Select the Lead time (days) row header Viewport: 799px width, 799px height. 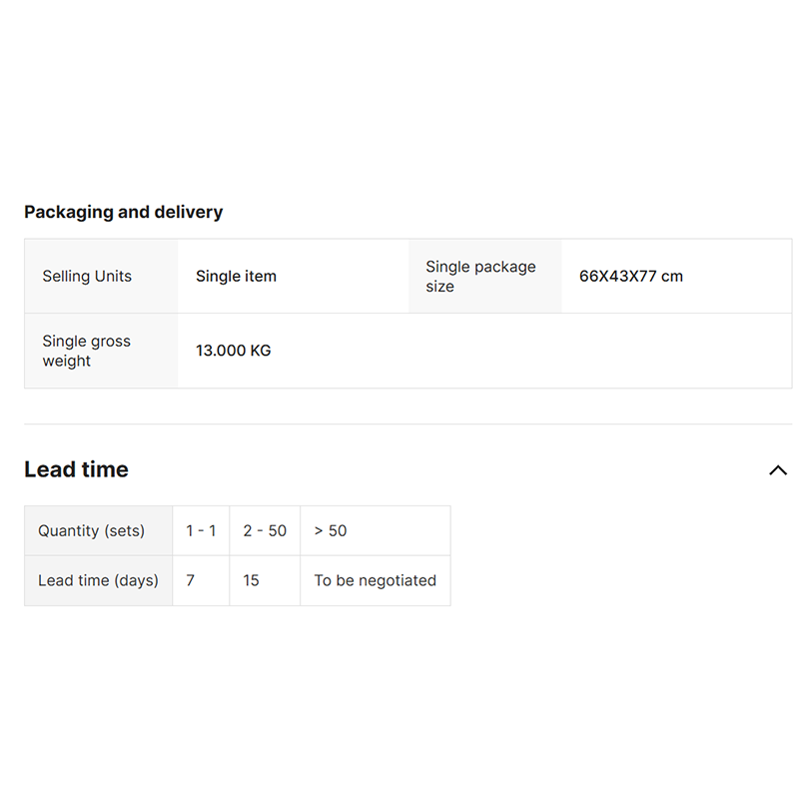pyautogui.click(x=98, y=580)
